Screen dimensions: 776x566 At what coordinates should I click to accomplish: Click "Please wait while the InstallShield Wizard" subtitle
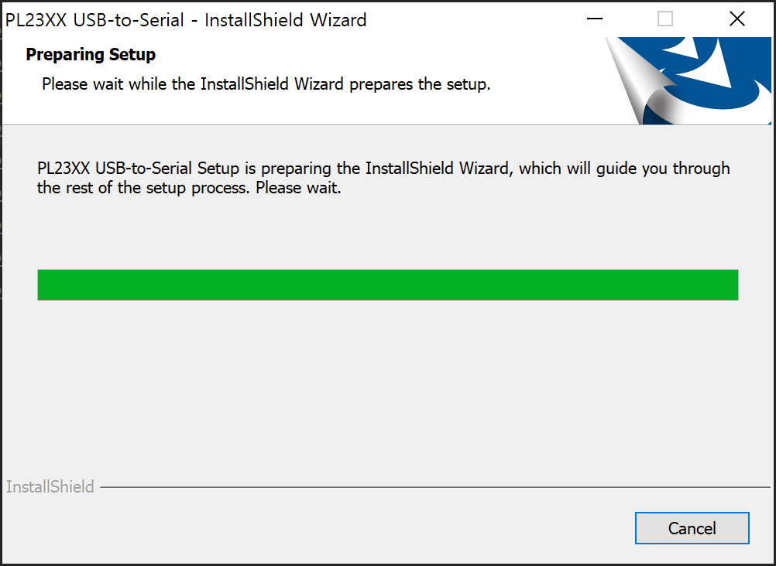coord(193,84)
